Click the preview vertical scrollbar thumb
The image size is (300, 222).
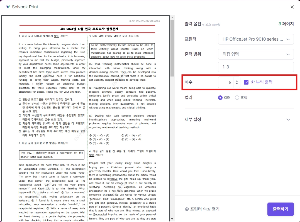coord(172,48)
